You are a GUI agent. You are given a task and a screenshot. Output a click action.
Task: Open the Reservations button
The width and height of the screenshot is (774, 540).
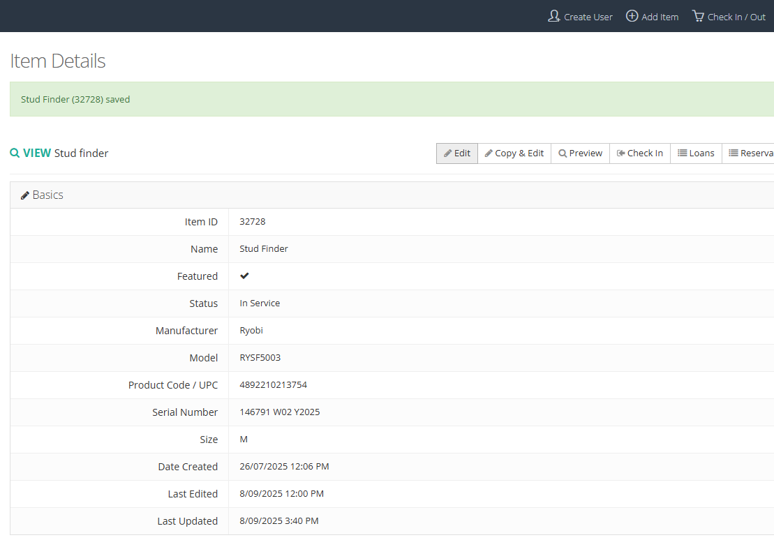[748, 153]
